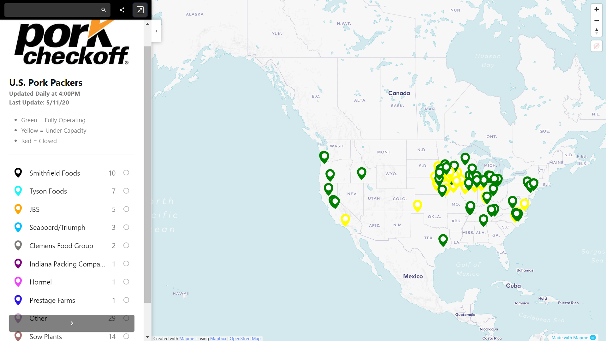Click the Made with Mapme badge
Screen dimensions: 606x341
coord(573,338)
